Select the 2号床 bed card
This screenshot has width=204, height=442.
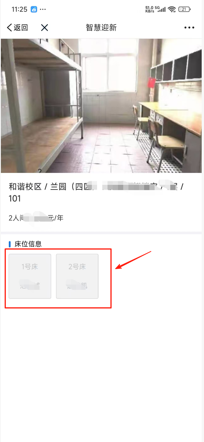pos(77,276)
